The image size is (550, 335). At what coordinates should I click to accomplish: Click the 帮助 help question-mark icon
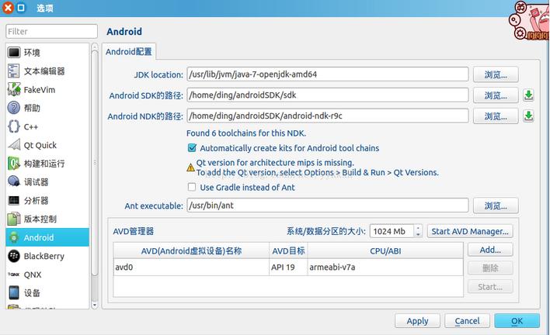pos(14,108)
